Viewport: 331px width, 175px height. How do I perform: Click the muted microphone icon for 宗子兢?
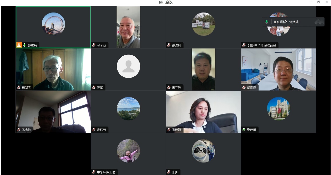coord(94,45)
